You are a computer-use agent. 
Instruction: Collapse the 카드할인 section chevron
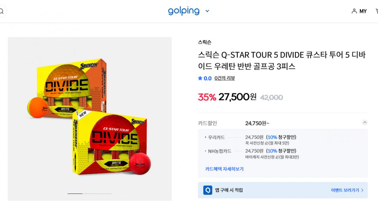tap(365, 123)
